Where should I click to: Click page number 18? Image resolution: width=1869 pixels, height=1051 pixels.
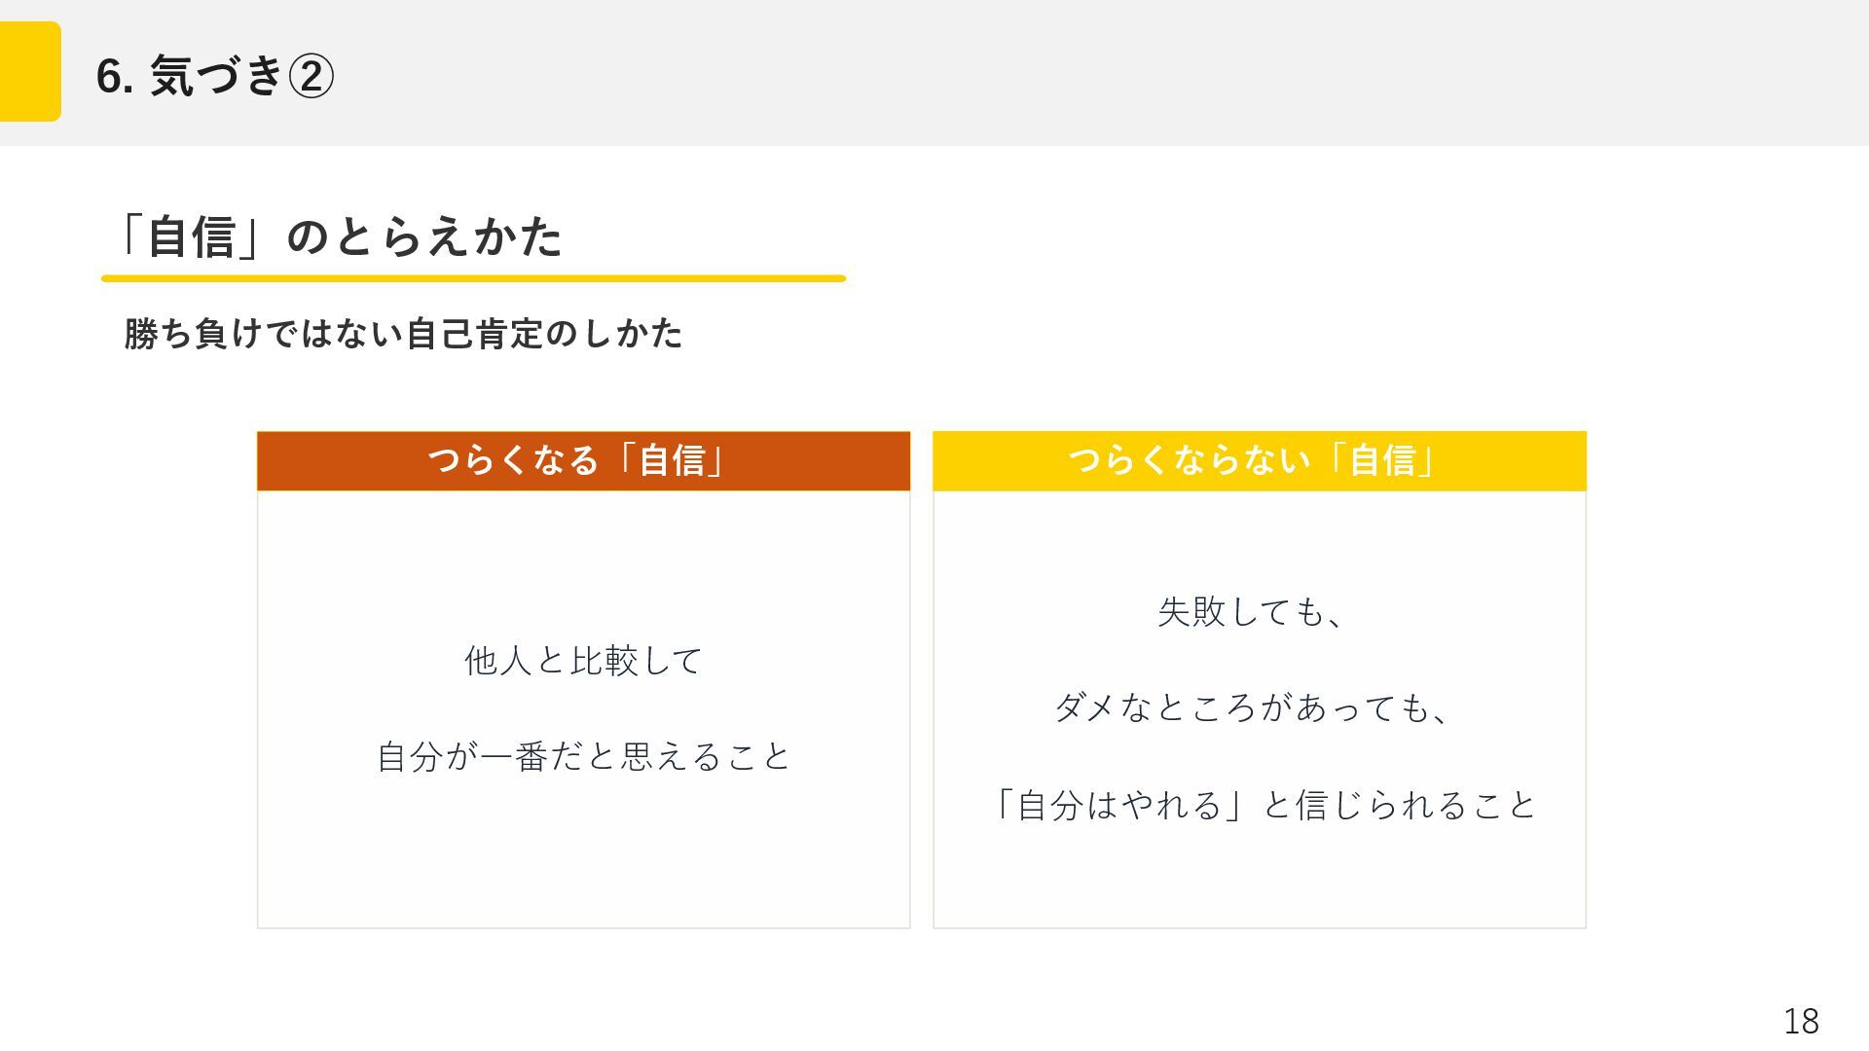click(1801, 1021)
